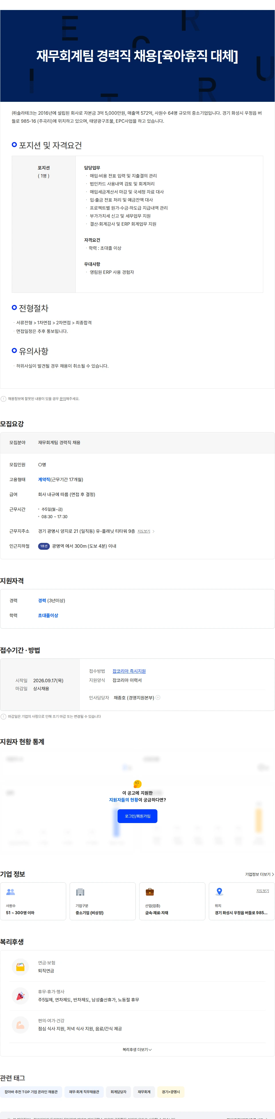Click 회사 내규에 따름 (면접 후 결정) salary text
This screenshot has height=1119, width=275.
[x=67, y=494]
